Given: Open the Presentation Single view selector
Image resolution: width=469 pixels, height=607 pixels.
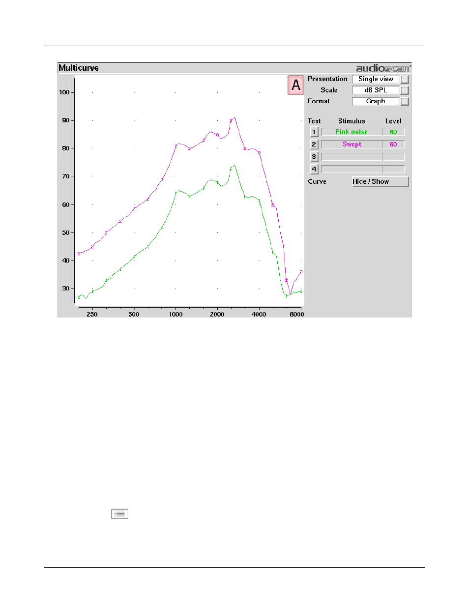Looking at the screenshot, I should [376, 79].
